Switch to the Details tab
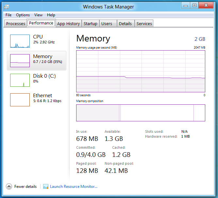 coord(125,23)
